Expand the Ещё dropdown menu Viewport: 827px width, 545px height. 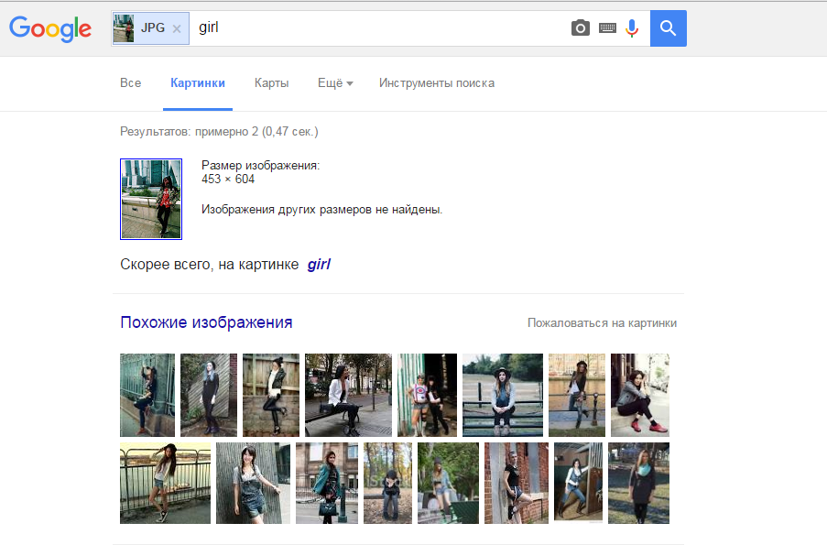click(x=335, y=82)
